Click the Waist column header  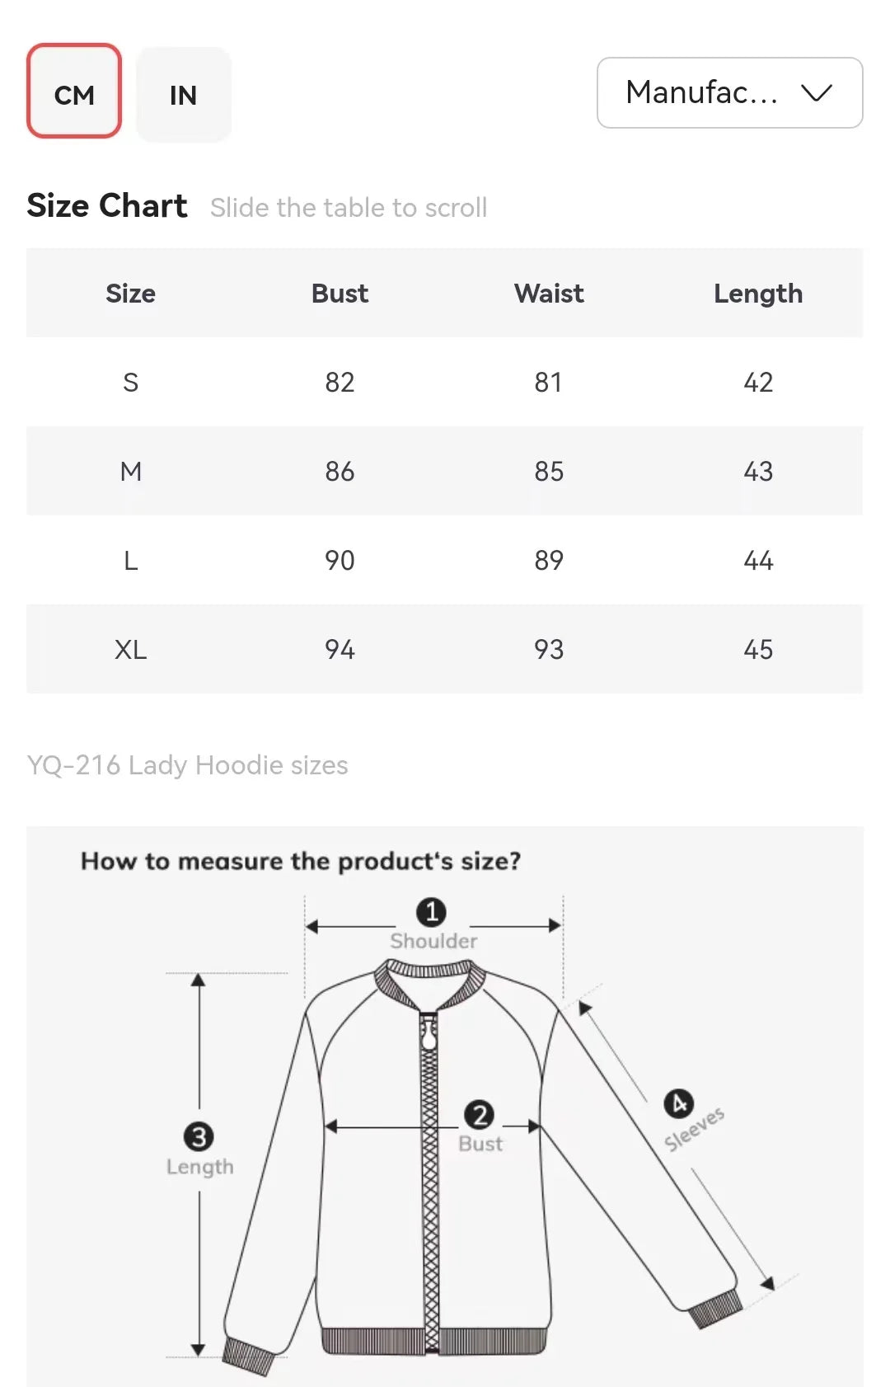tap(549, 294)
